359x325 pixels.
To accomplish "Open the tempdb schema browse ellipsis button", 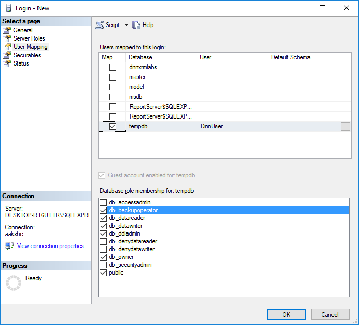I will (345, 126).
